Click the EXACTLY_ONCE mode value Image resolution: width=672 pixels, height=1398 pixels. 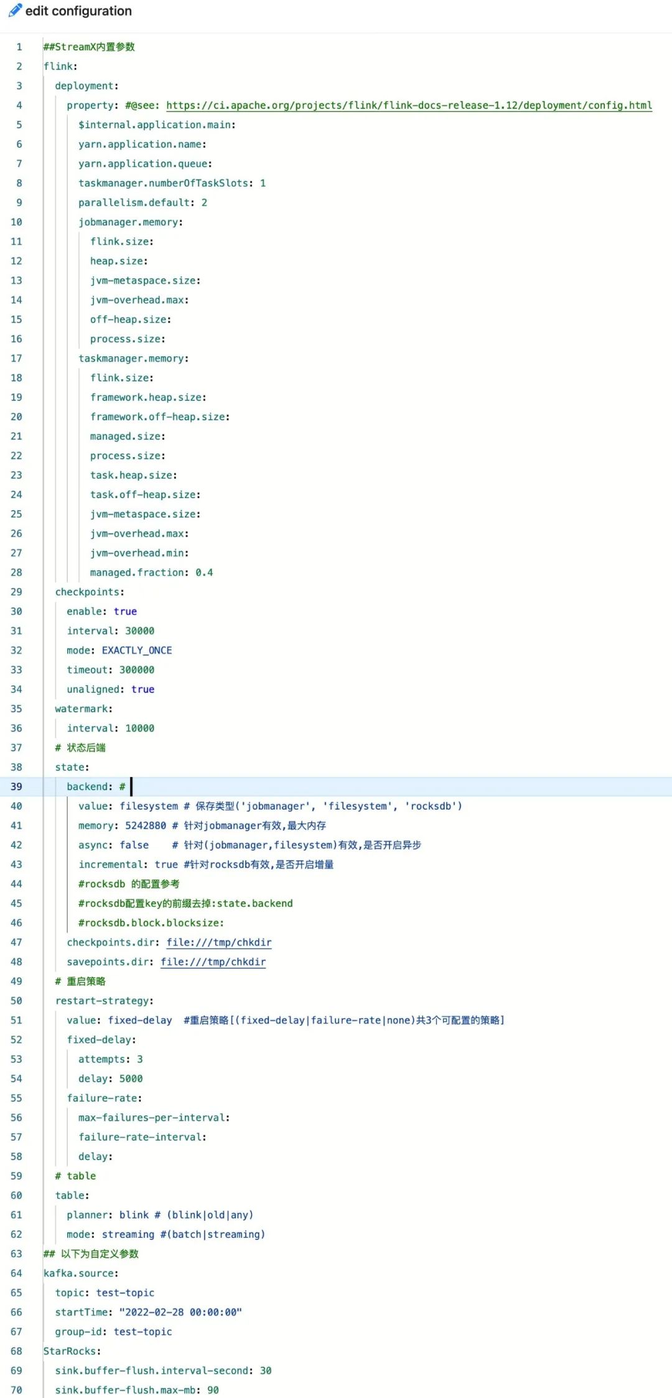point(137,650)
